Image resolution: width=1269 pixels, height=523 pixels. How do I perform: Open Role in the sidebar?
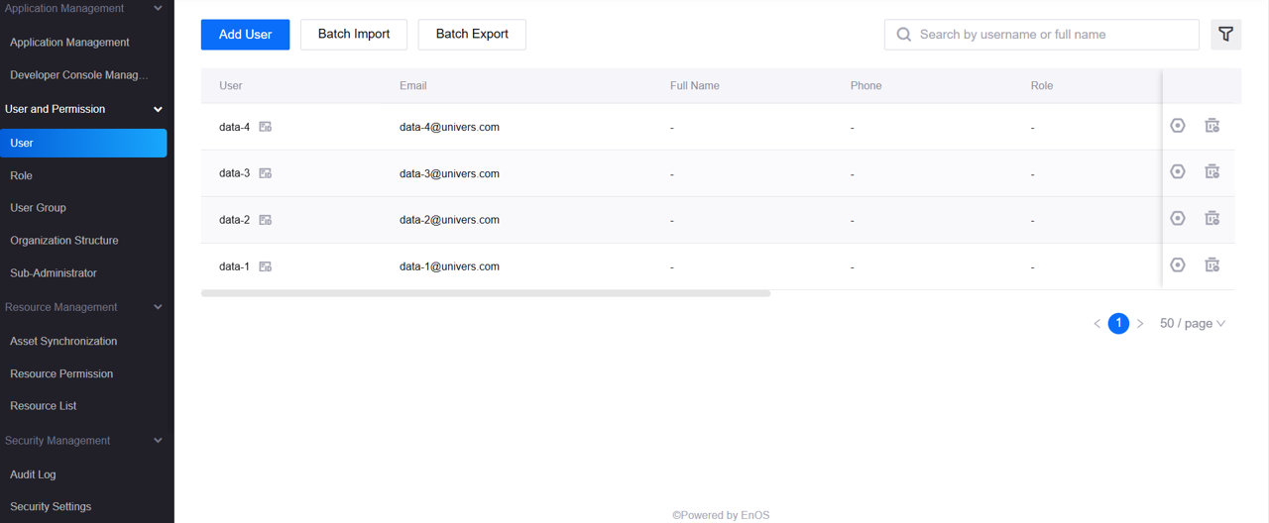coord(22,175)
